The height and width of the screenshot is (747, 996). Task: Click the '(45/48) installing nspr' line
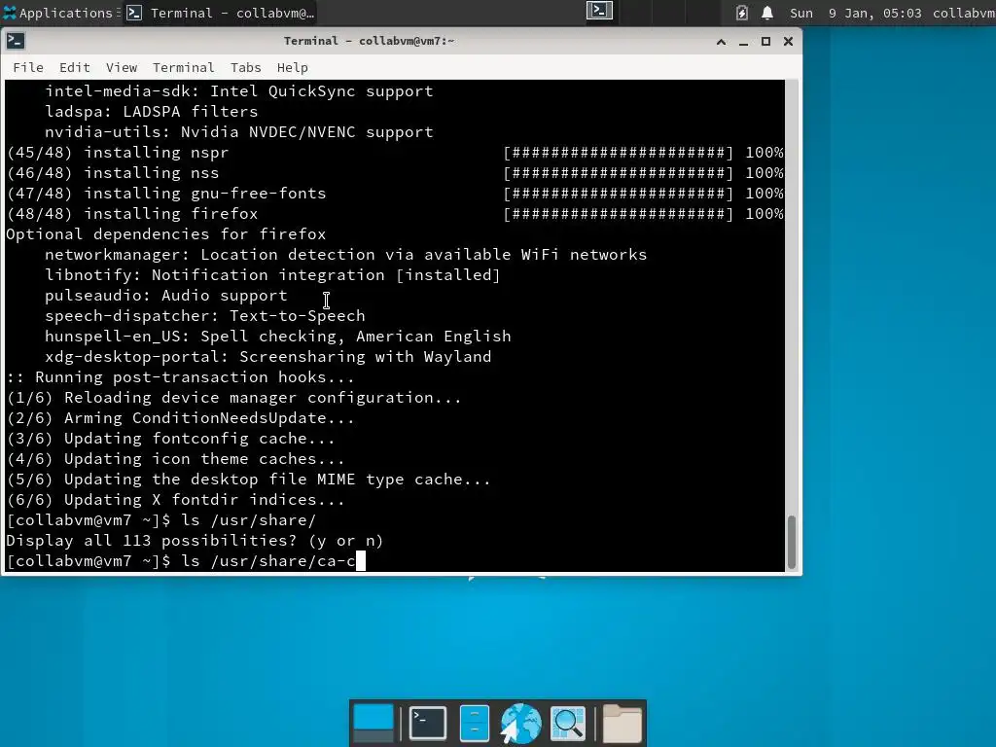[x=118, y=153]
